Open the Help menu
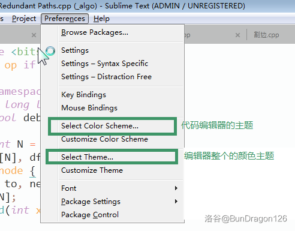Viewport: 295px width, 231px height. click(101, 19)
